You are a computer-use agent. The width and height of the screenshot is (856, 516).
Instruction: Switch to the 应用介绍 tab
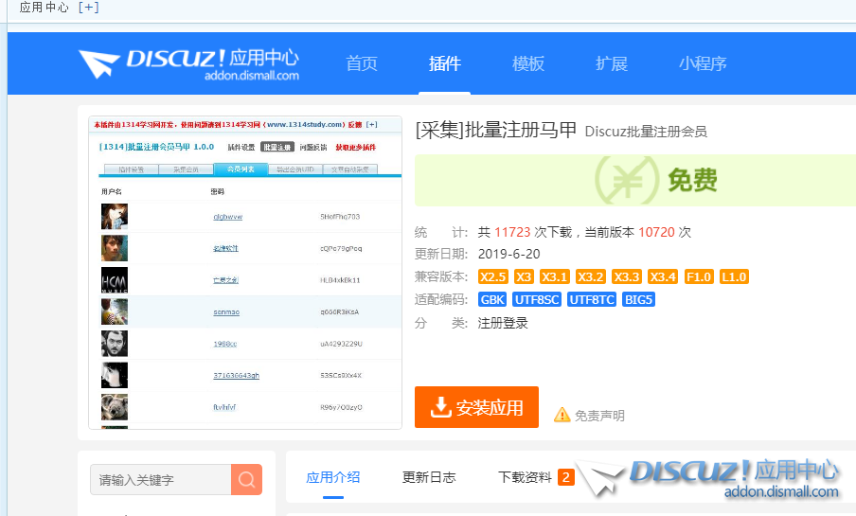coord(333,477)
